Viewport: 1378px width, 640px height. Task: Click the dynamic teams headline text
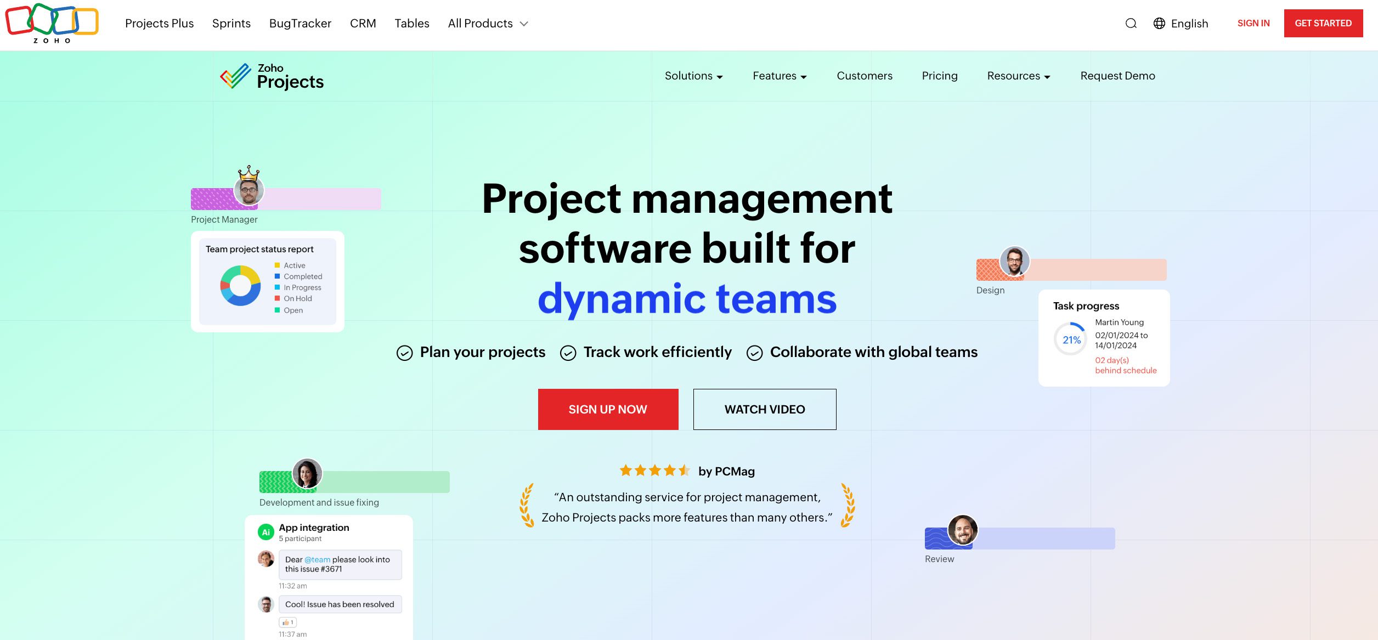(x=687, y=299)
